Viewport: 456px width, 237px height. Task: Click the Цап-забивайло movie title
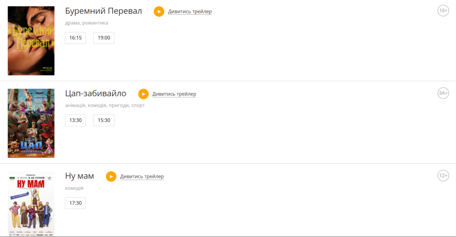click(96, 93)
